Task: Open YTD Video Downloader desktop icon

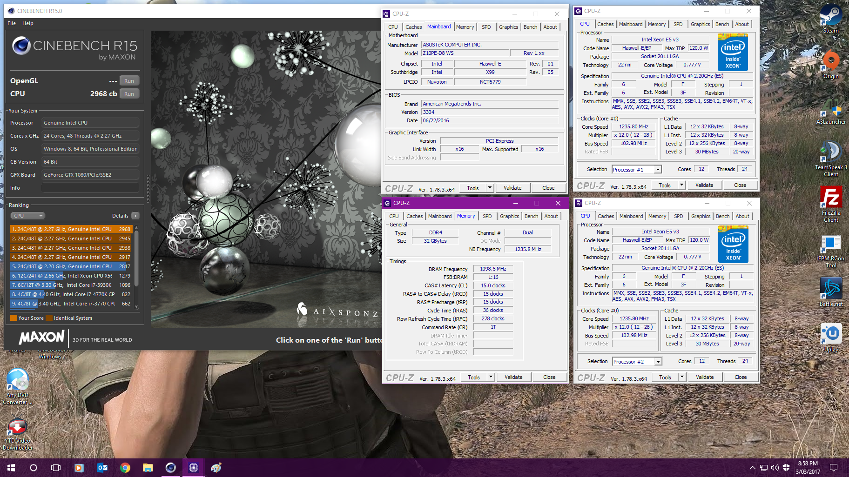Action: point(17,434)
